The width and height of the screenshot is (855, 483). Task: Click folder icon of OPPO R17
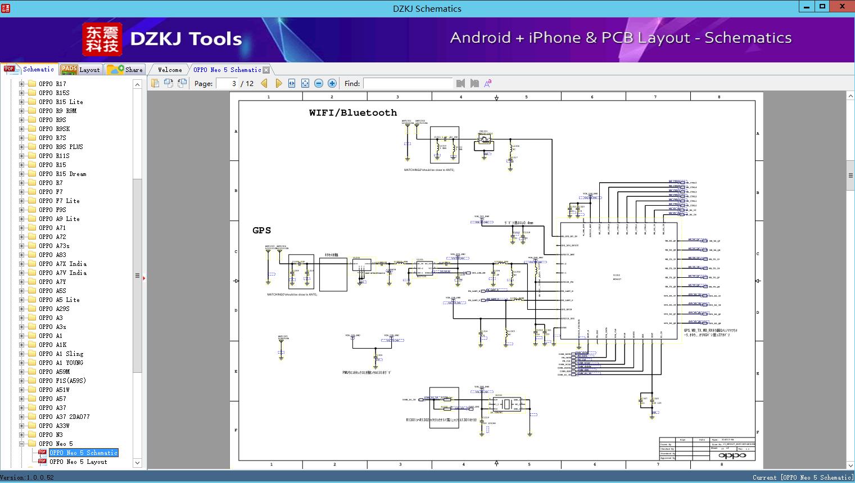click(32, 84)
